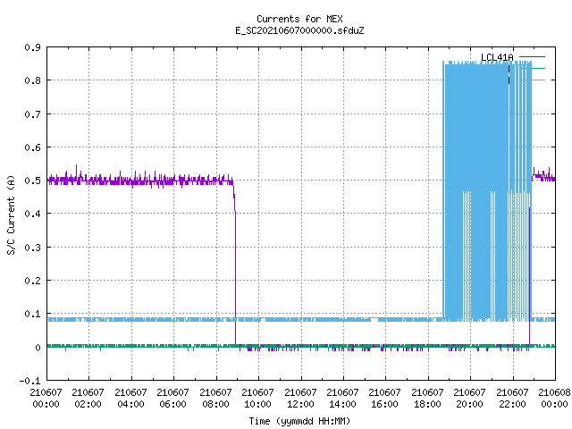Click the 18:00 x-axis tick label
Image resolution: width=572 pixels, height=429 pixels.
pyautogui.click(x=427, y=404)
